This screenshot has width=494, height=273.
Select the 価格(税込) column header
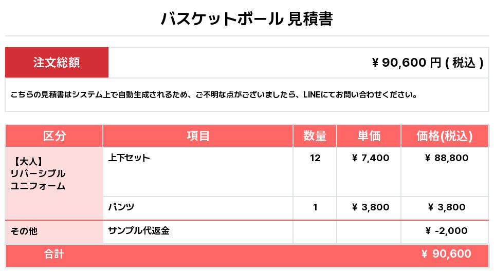pyautogui.click(x=445, y=136)
